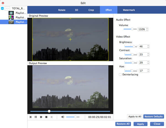
Task: Click the Restore All button
Action: coord(123,124)
